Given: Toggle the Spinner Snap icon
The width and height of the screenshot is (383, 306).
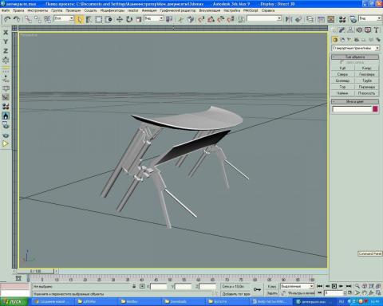Looking at the screenshot, I should click(x=231, y=19).
